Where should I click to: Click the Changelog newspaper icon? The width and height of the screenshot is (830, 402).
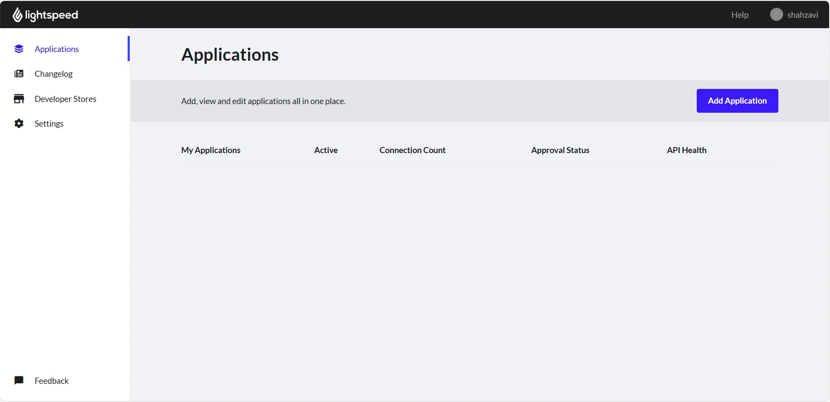pyautogui.click(x=19, y=74)
